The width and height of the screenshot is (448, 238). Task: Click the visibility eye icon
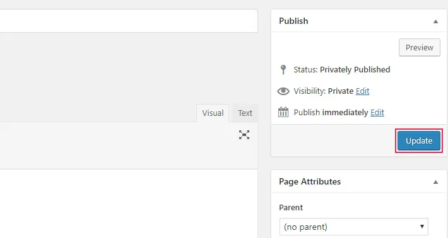(x=283, y=91)
